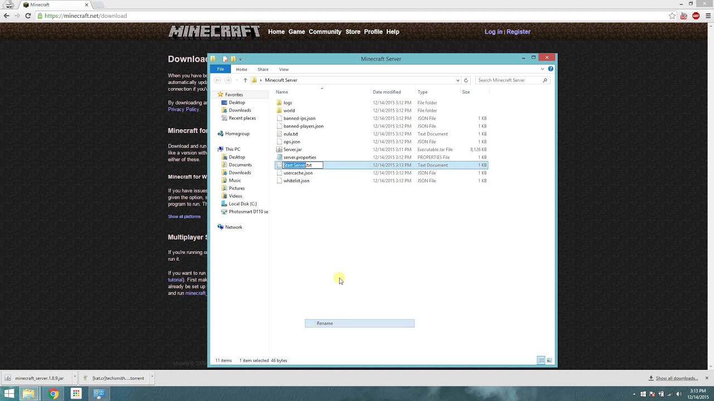Select the banned-ips.json file
The image size is (714, 401).
pyautogui.click(x=299, y=118)
